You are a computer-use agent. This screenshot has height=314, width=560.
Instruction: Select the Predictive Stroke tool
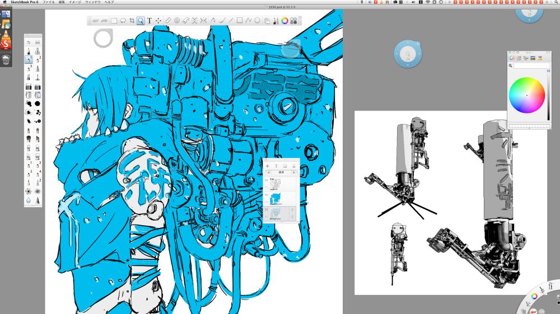click(x=222, y=21)
